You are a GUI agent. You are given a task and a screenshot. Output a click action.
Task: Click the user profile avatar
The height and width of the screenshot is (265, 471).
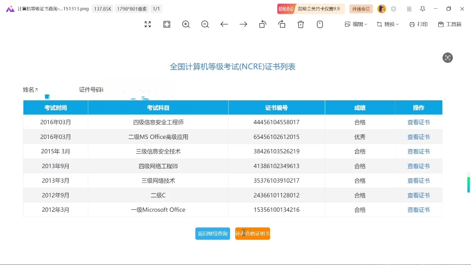coord(381,9)
